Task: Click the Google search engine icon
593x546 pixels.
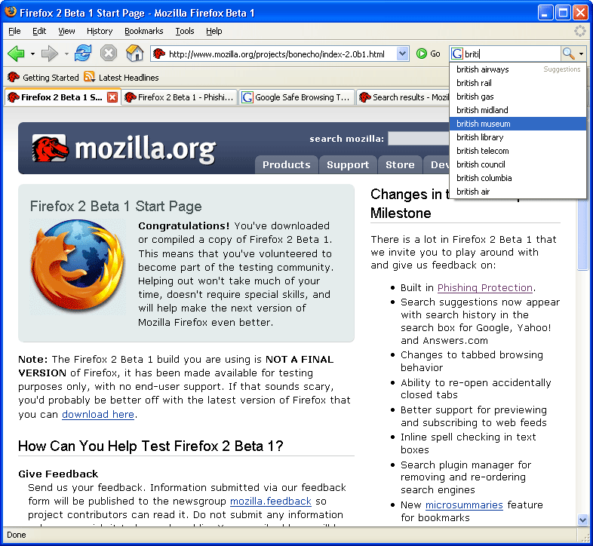Action: pyautogui.click(x=457, y=54)
